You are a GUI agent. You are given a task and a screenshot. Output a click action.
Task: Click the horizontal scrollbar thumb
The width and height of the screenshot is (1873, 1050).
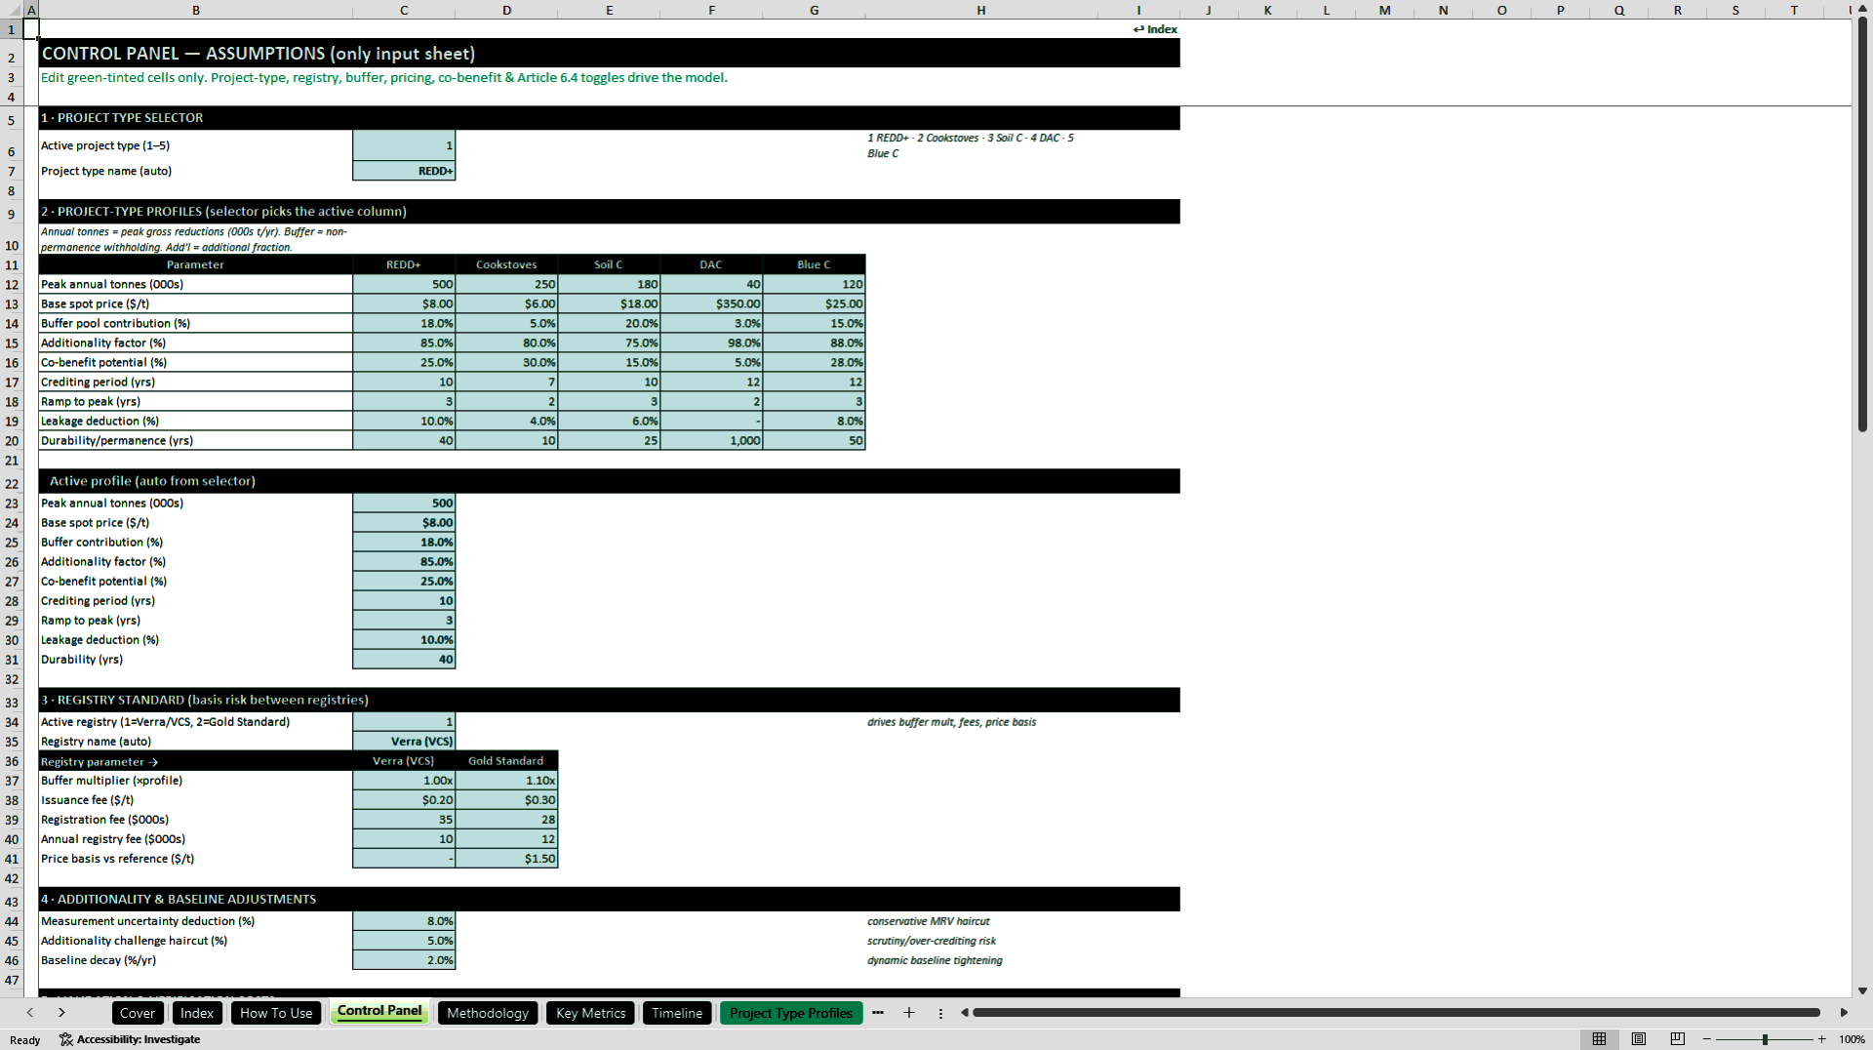pyautogui.click(x=1396, y=1013)
